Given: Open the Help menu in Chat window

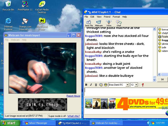Looking at the screenshot, I should pyautogui.click(x=125, y=17).
